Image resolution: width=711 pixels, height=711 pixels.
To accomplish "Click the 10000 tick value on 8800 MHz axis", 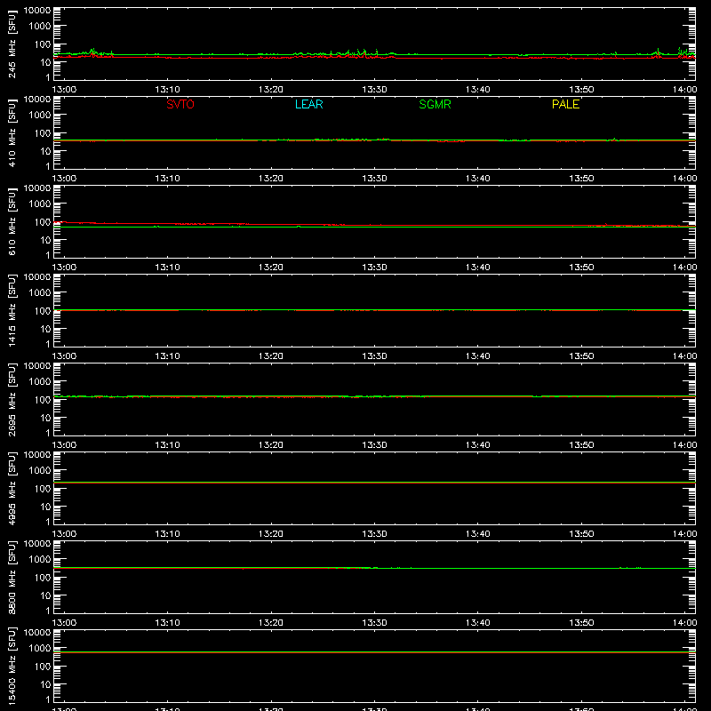I will click(37, 544).
